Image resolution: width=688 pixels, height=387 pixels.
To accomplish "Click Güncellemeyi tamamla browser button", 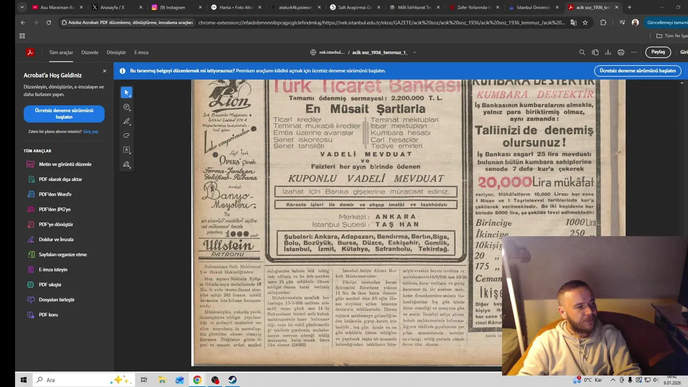I will (x=666, y=23).
